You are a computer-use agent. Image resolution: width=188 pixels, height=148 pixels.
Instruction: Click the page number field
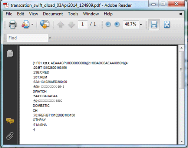pos(83,24)
